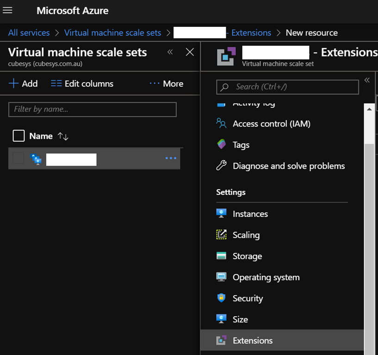This screenshot has height=355, width=378.
Task: Click the Storage icon in Settings
Action: tap(221, 256)
